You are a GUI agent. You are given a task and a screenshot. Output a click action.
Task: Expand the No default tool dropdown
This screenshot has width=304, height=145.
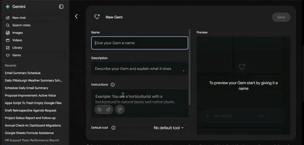169,128
